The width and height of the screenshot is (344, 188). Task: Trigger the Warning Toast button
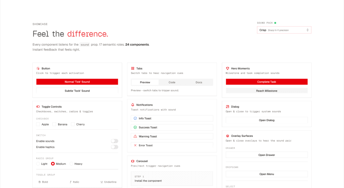pos(172,136)
